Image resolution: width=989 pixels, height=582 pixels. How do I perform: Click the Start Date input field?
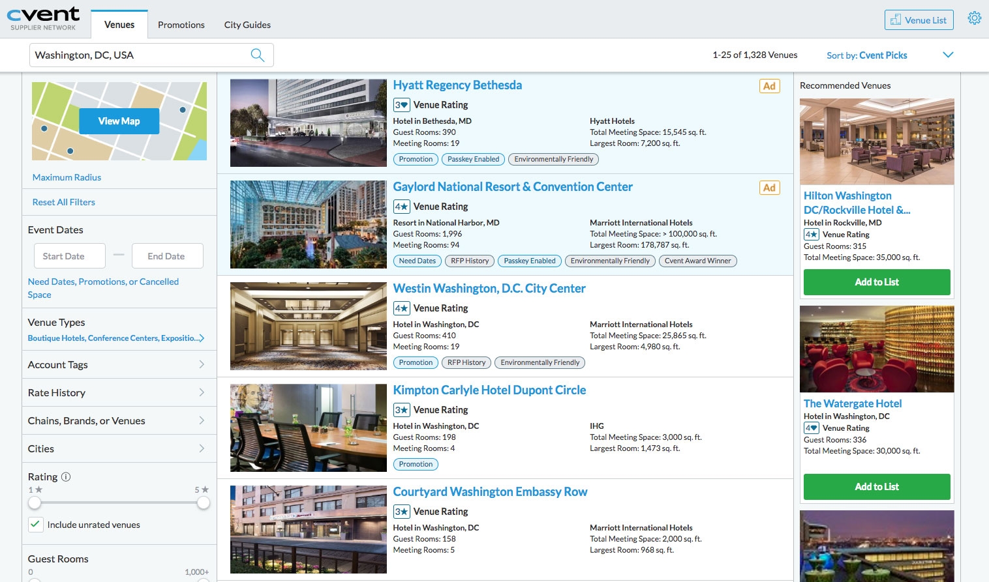(x=69, y=255)
